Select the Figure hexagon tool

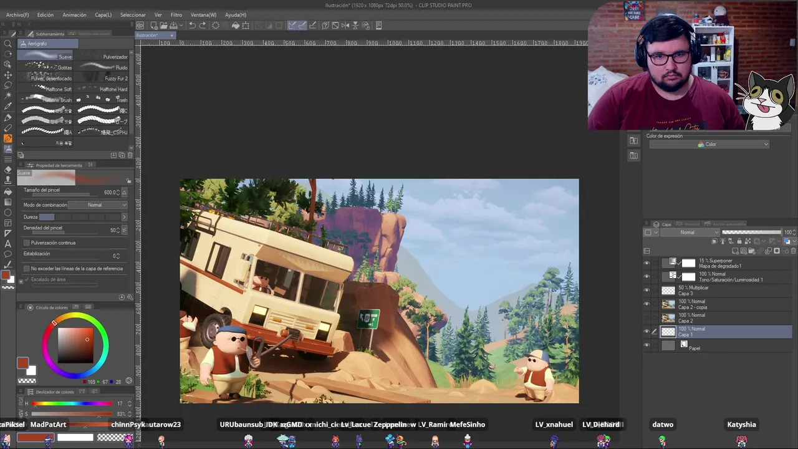coord(8,213)
